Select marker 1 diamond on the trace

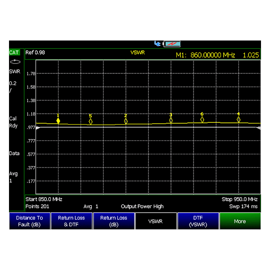point(58,121)
